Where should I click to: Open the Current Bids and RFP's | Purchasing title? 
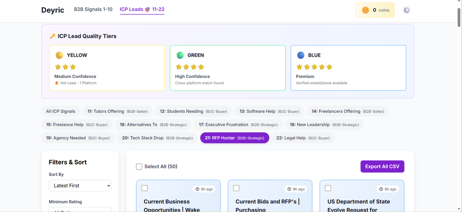click(x=267, y=206)
